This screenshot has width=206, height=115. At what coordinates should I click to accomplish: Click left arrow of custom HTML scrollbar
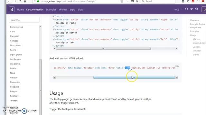pos(54,77)
